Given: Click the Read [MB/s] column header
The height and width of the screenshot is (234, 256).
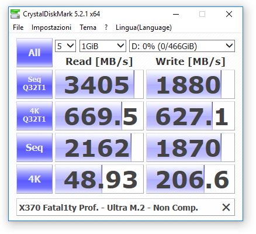Looking at the screenshot, I should [x=99, y=61].
